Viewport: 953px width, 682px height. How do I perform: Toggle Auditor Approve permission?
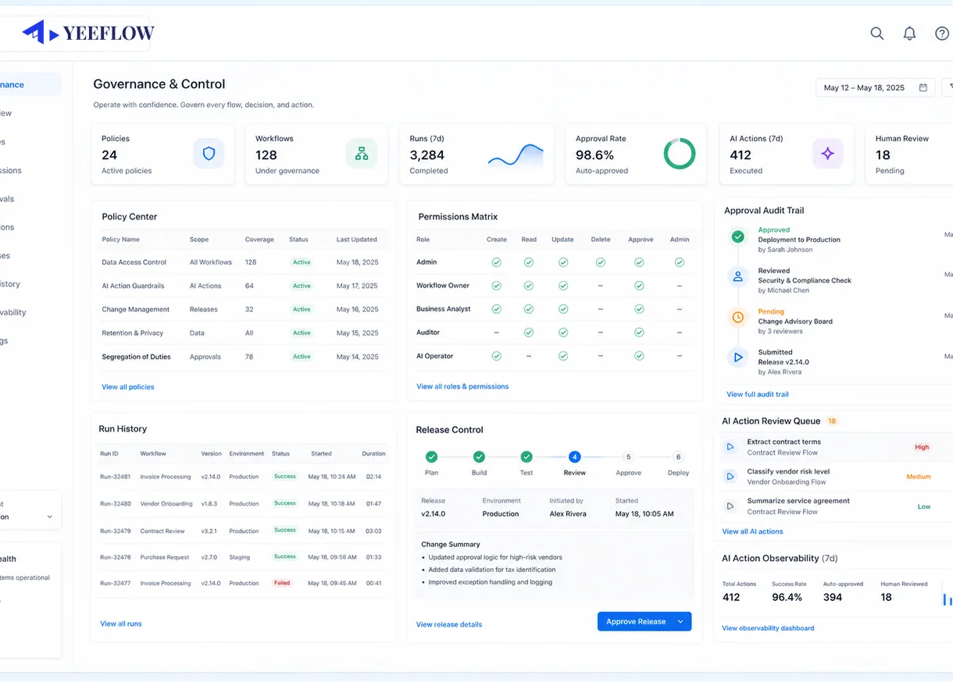tap(639, 332)
